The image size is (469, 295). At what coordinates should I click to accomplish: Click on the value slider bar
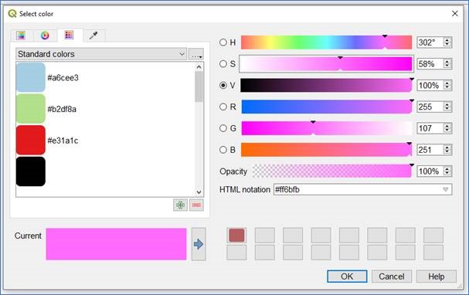pos(326,86)
